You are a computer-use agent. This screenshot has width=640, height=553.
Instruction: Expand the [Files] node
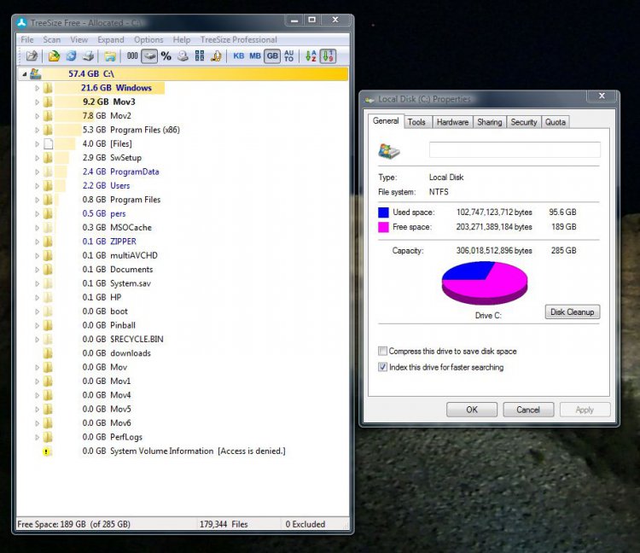point(38,143)
